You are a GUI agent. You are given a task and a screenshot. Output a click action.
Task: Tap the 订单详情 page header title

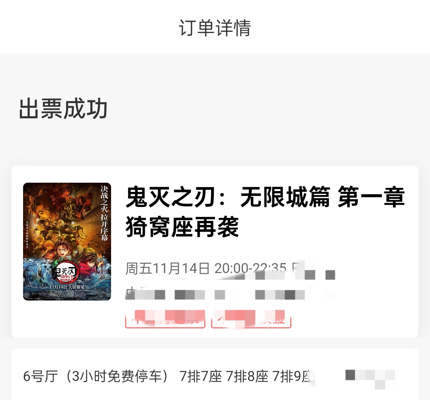(215, 28)
